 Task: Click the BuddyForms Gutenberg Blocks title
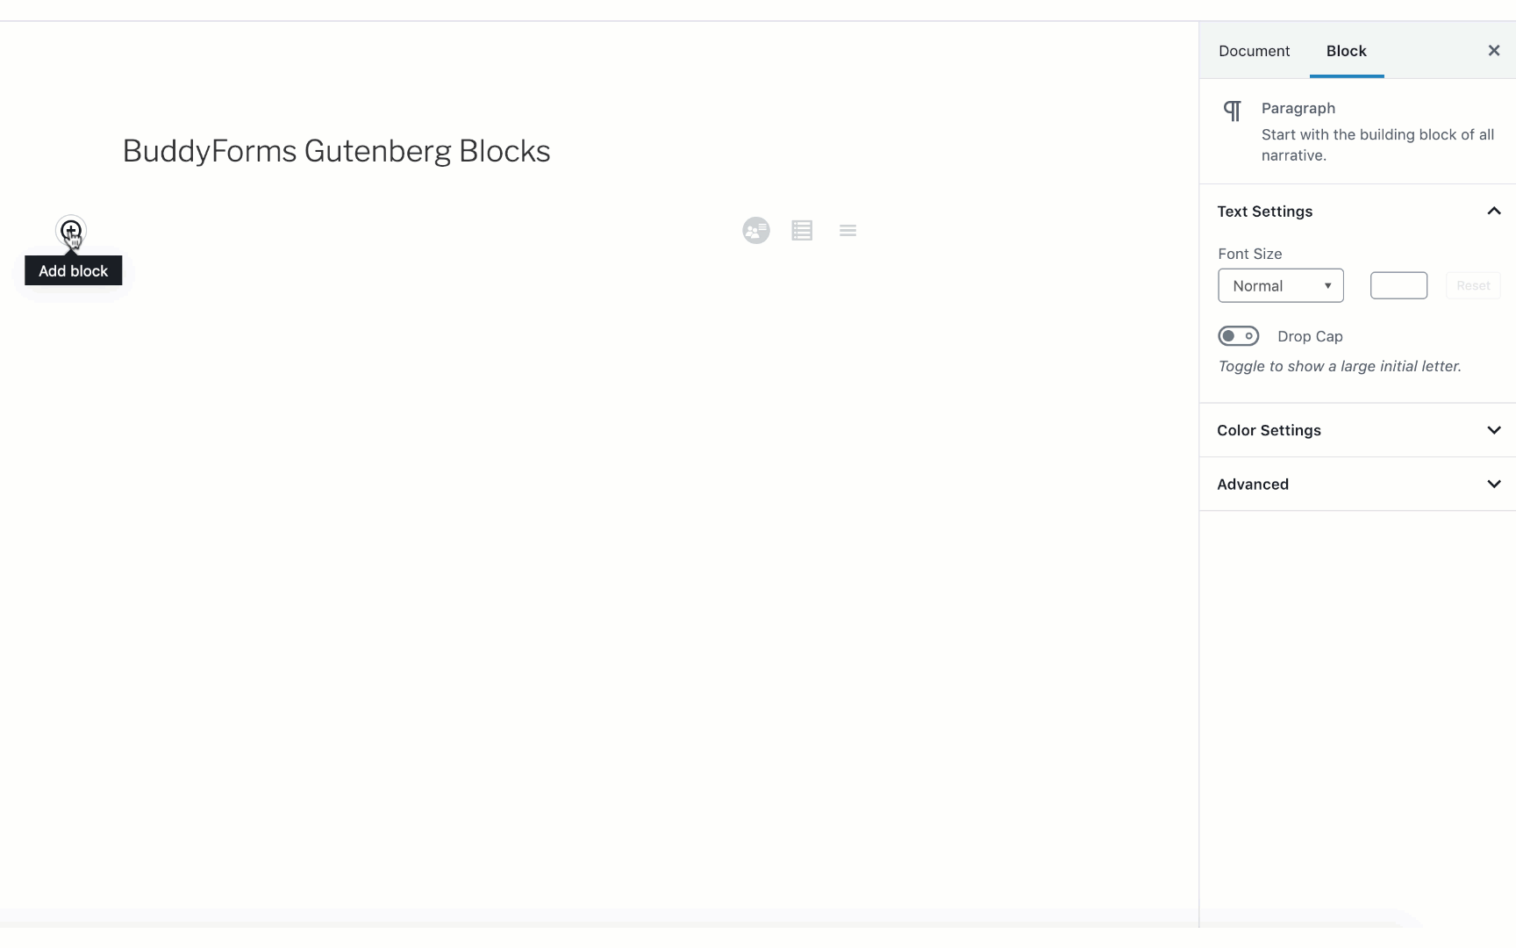(x=336, y=151)
